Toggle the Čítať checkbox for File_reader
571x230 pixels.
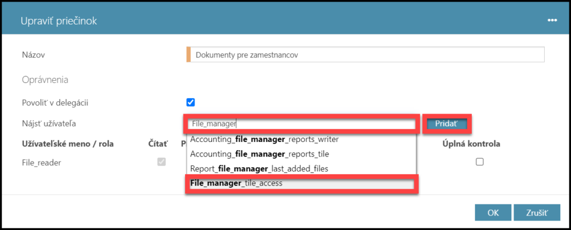(162, 162)
